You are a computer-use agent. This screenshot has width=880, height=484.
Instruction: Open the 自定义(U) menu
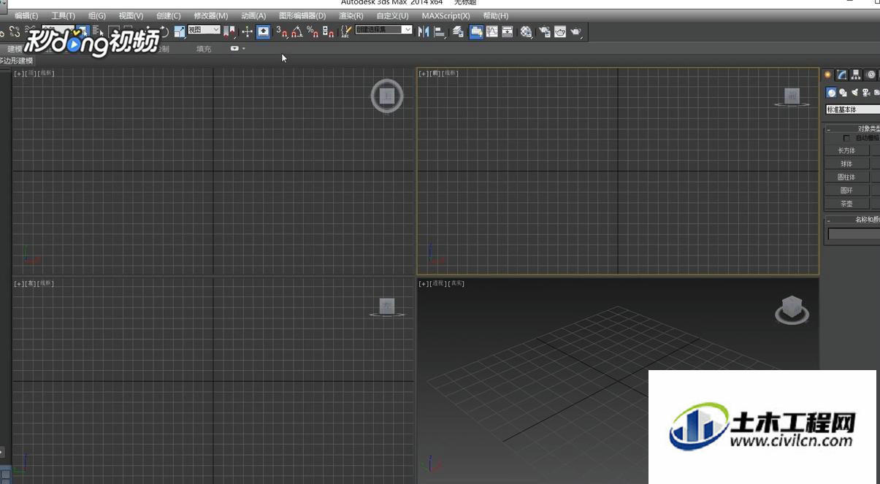click(x=392, y=15)
